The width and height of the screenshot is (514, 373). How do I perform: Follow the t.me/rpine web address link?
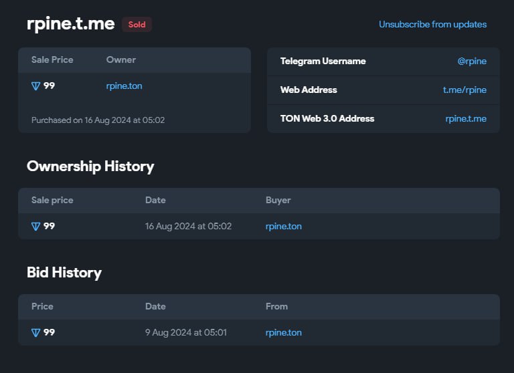coord(464,90)
